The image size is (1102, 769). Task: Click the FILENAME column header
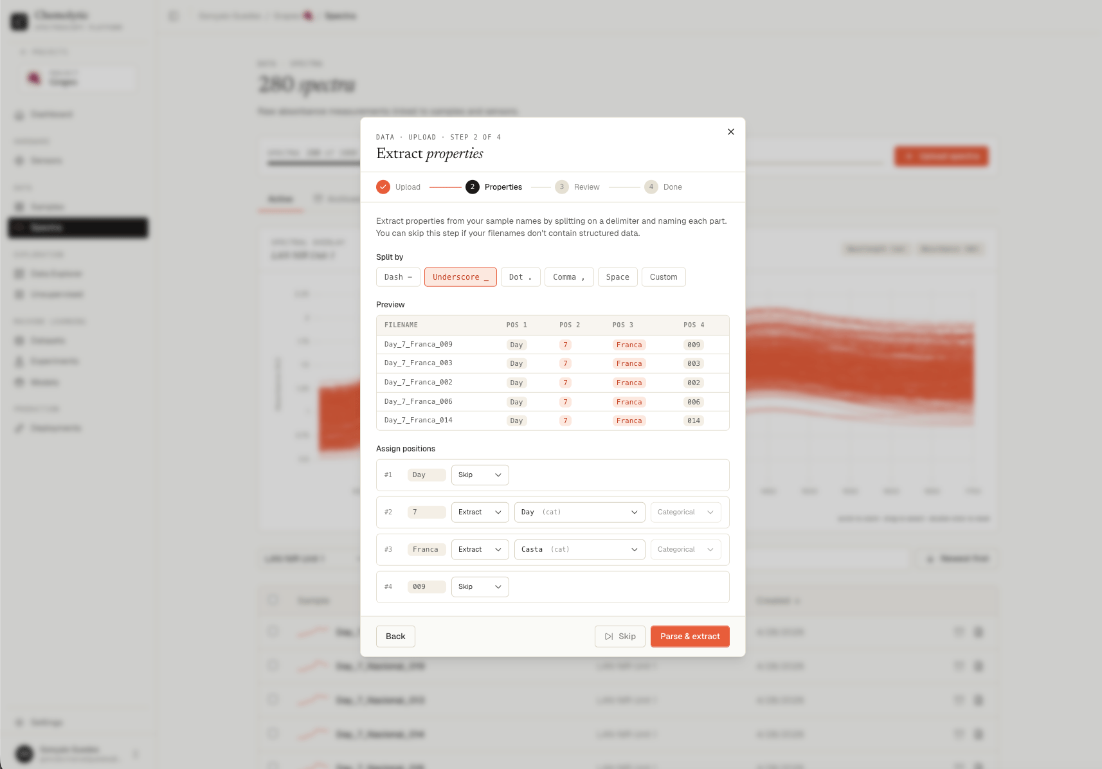(401, 325)
